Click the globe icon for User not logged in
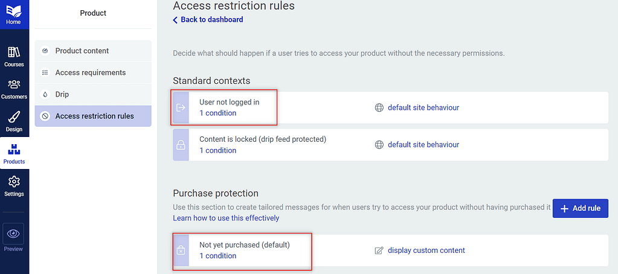The width and height of the screenshot is (618, 274). point(379,107)
